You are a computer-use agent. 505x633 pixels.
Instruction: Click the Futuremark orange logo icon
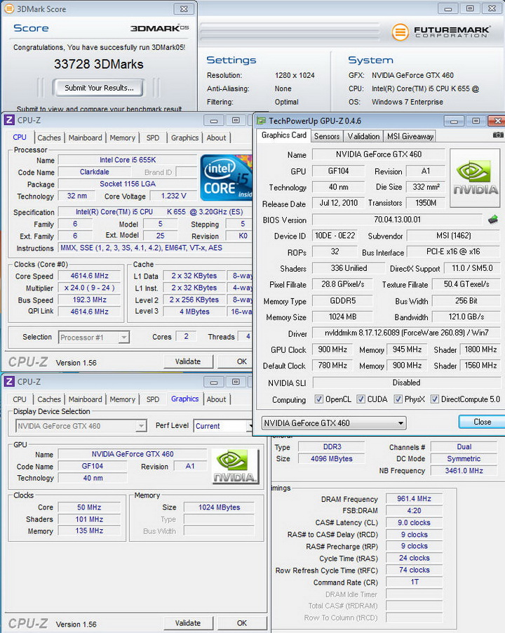pyautogui.click(x=400, y=32)
